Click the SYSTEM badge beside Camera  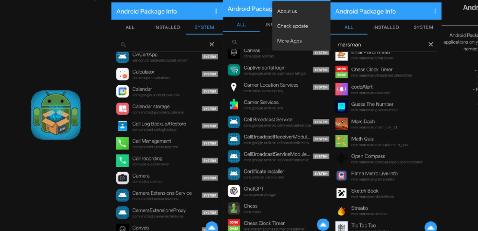[210, 178]
